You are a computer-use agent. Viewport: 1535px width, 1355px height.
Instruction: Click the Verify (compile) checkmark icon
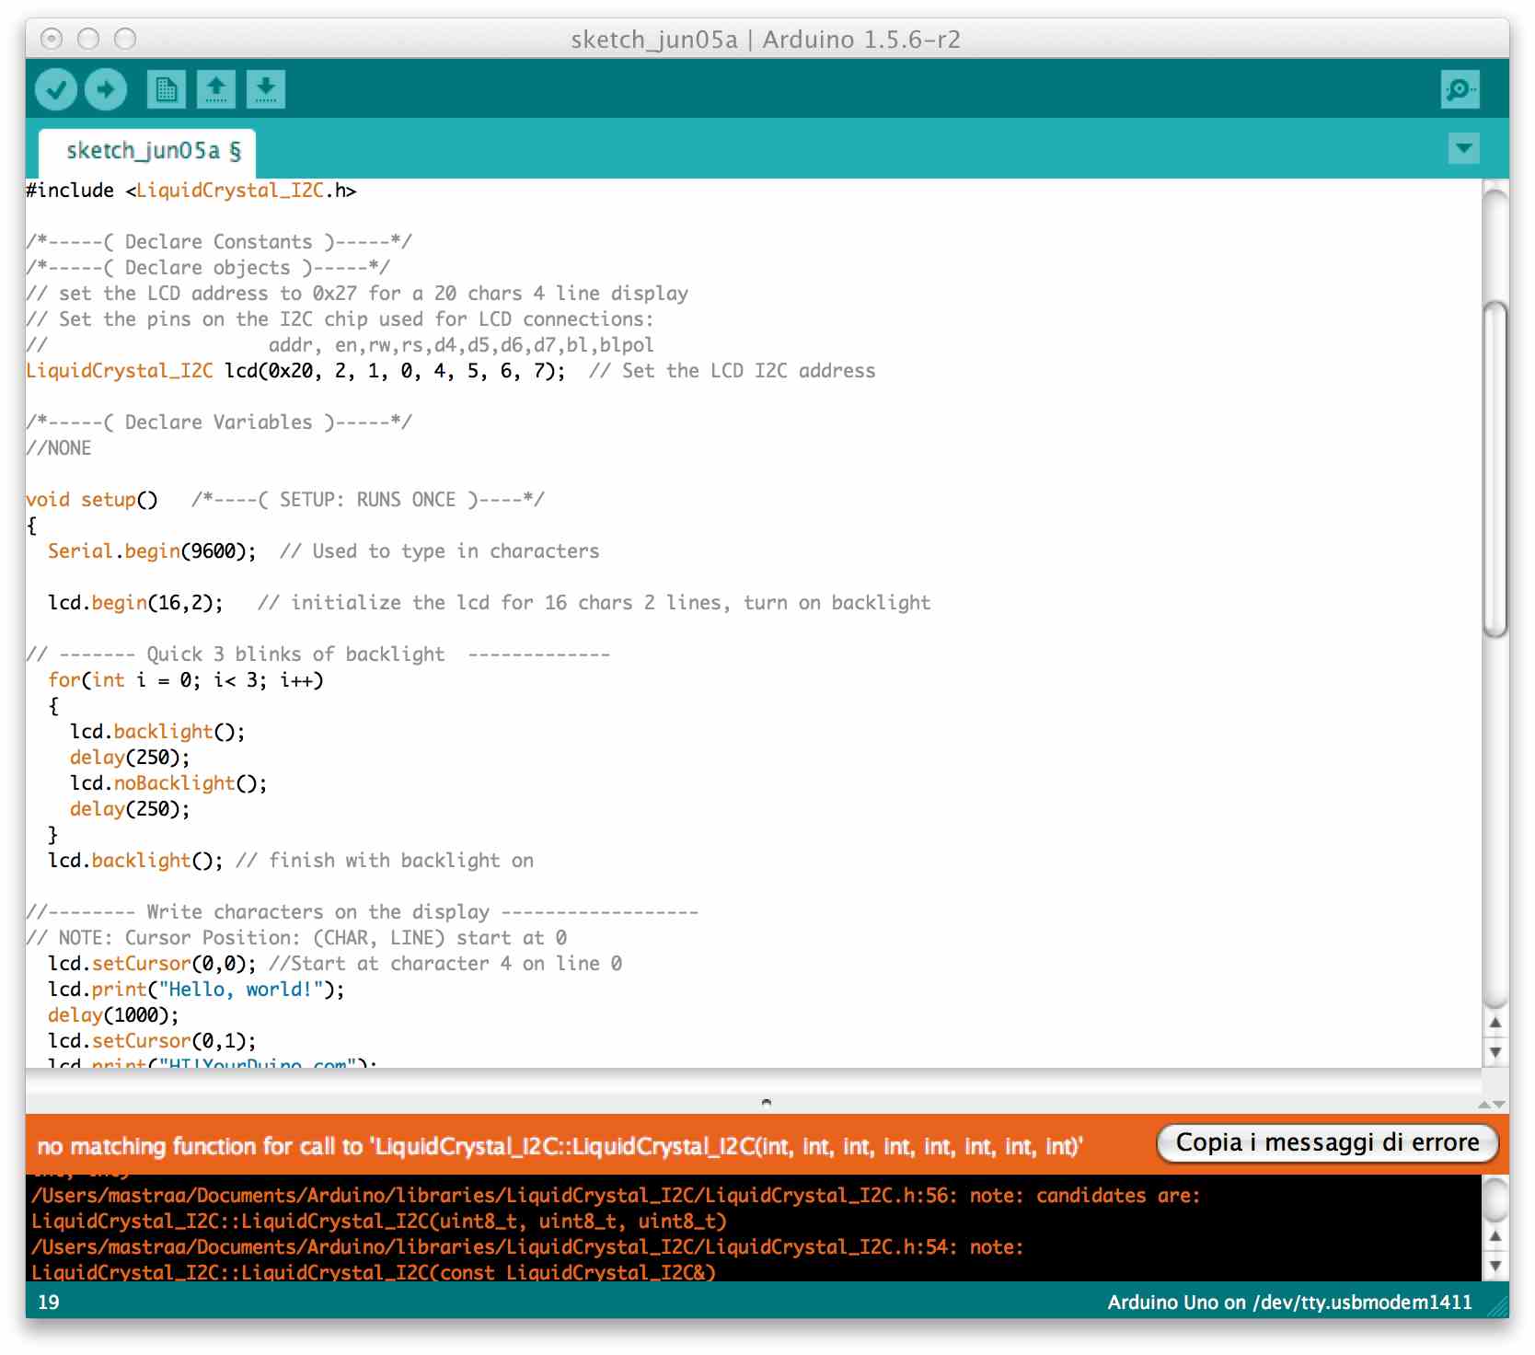(x=54, y=89)
